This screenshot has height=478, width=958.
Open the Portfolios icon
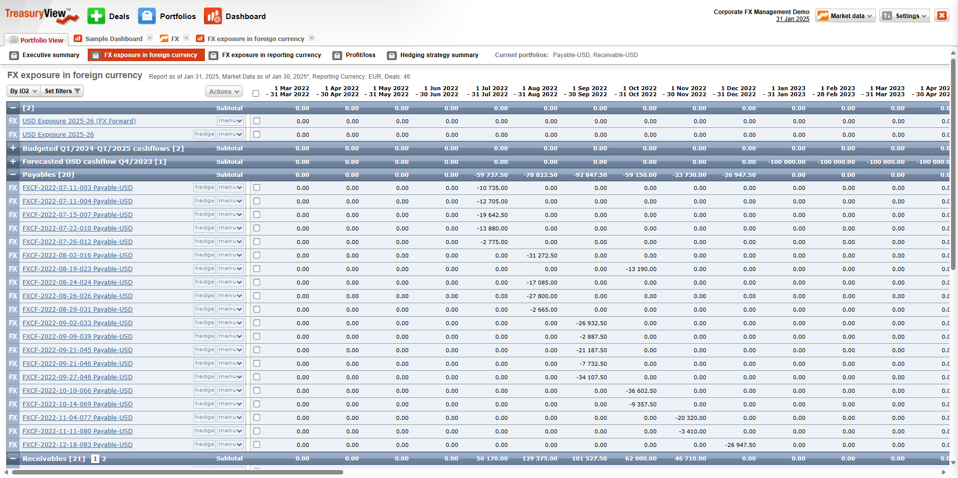point(147,16)
